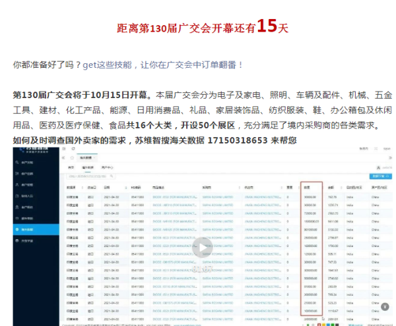
Task: Select the highlighted blue sidebar item
Action: pyautogui.click(x=36, y=229)
